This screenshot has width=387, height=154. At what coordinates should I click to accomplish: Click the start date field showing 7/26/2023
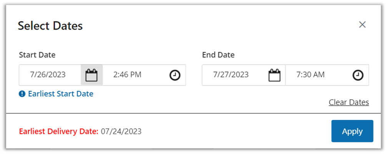point(48,75)
